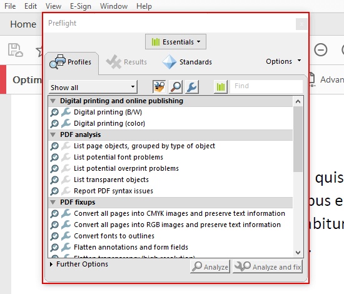The height and width of the screenshot is (294, 344).
Task: Switch to the Results tab
Action: click(x=126, y=62)
